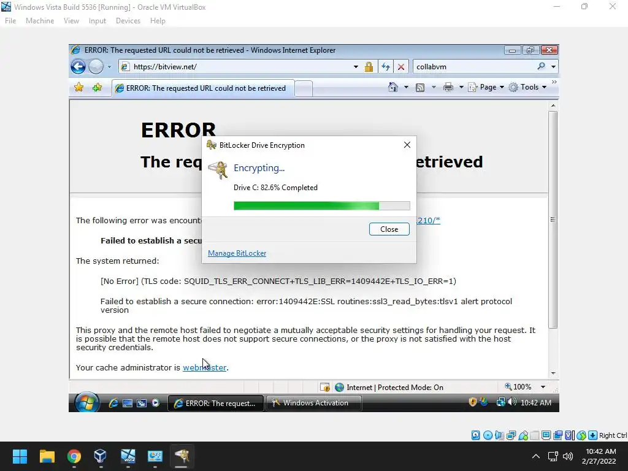Click VirtualBox USB devices indicator
This screenshot has width=628, height=471.
[524, 435]
